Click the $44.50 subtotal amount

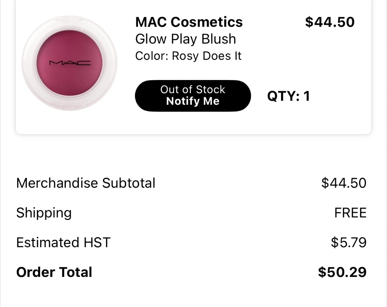point(344,183)
